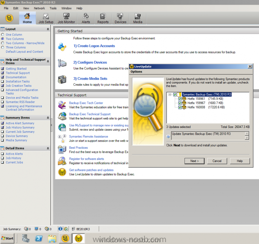The image size is (259, 244).
Task: Collapse the Layout panel section
Action: pyautogui.click(x=48, y=29)
